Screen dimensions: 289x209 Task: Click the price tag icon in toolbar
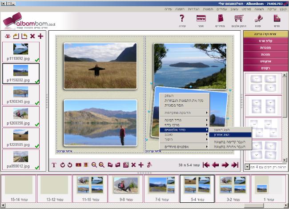point(221,20)
